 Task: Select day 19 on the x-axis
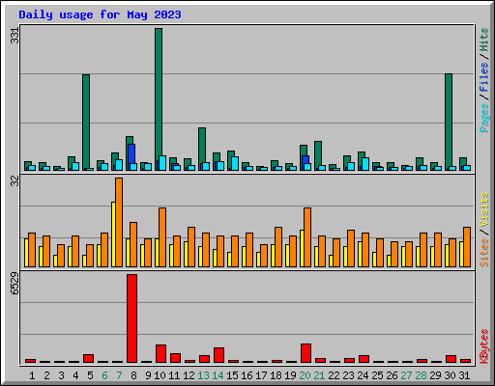(x=290, y=375)
